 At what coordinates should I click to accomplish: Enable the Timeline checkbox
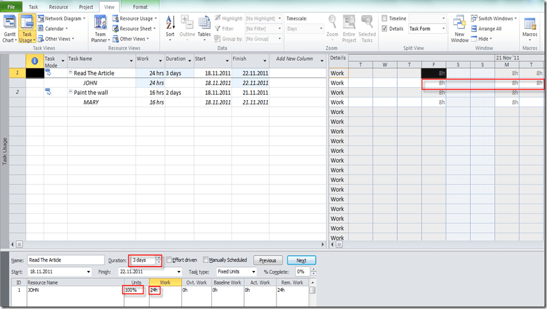click(385, 18)
